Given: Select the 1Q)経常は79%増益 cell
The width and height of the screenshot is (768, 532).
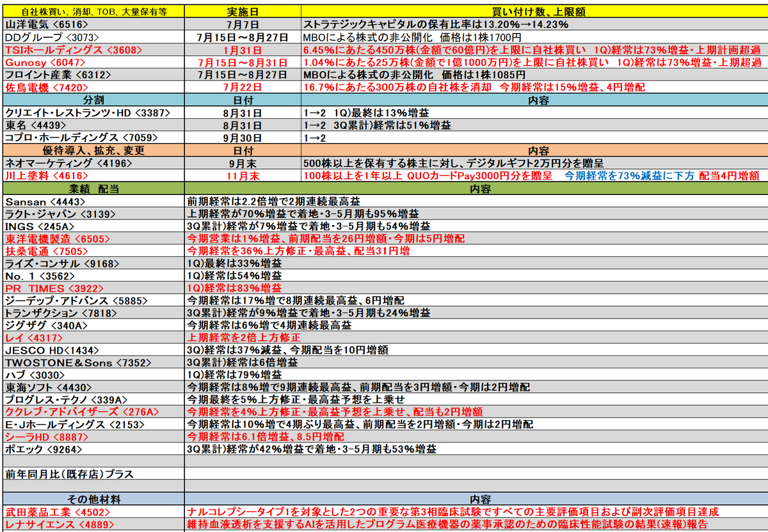Looking at the screenshot, I should click(475, 375).
